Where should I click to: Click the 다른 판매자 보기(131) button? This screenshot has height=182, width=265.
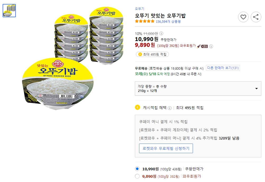(223, 68)
